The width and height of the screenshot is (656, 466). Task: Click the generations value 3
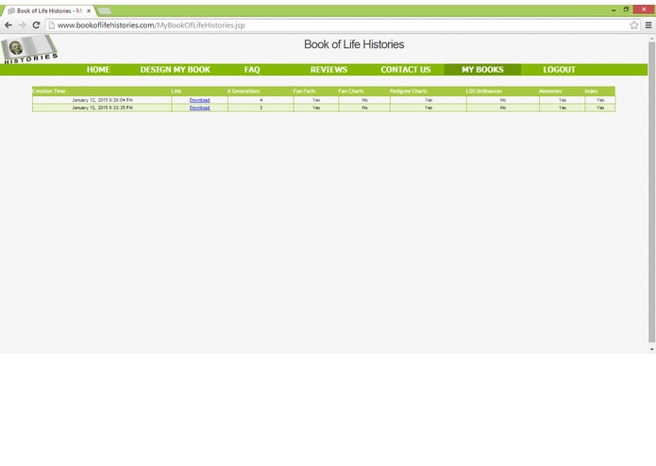261,108
